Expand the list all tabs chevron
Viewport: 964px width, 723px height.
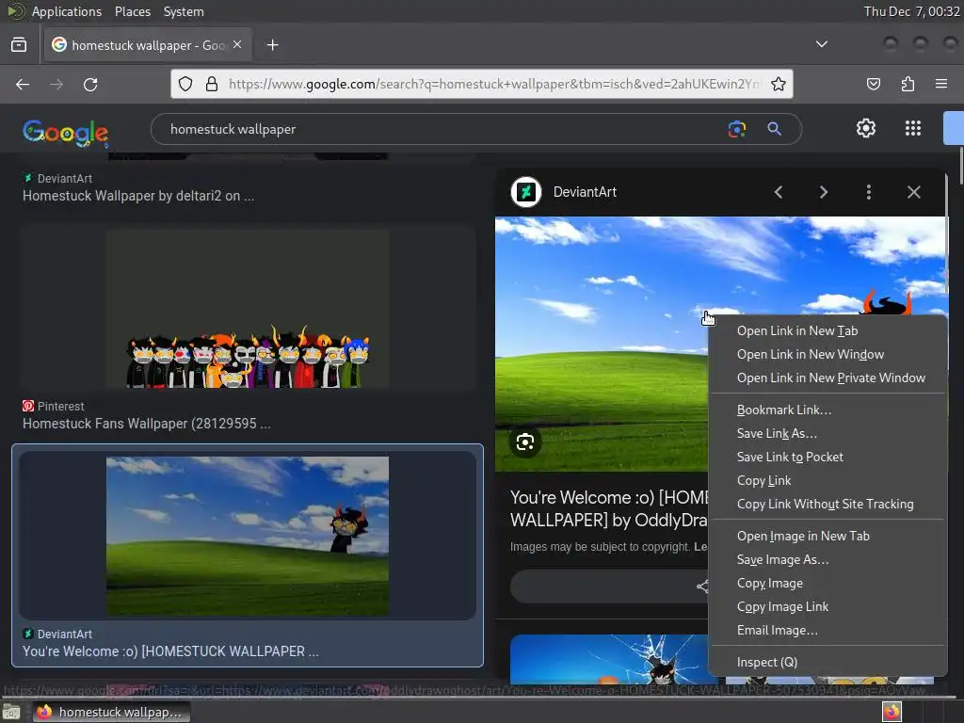(821, 44)
